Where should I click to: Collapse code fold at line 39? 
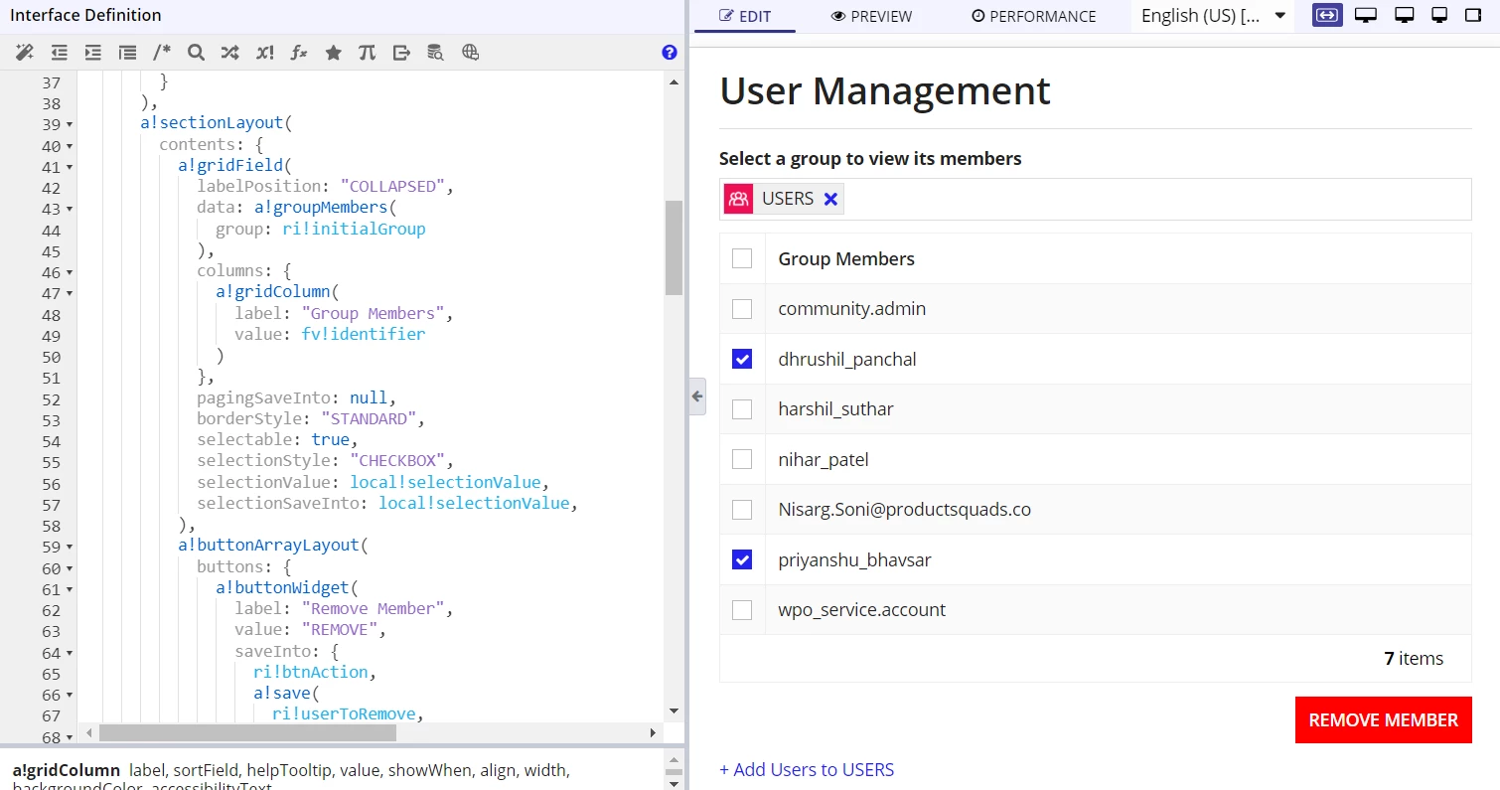point(70,125)
